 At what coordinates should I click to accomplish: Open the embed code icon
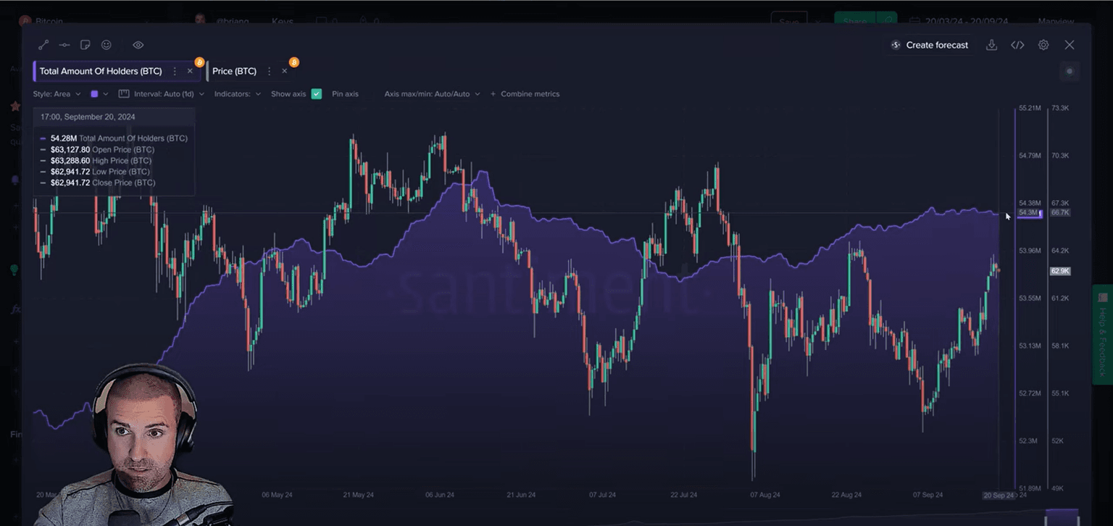pos(1017,45)
